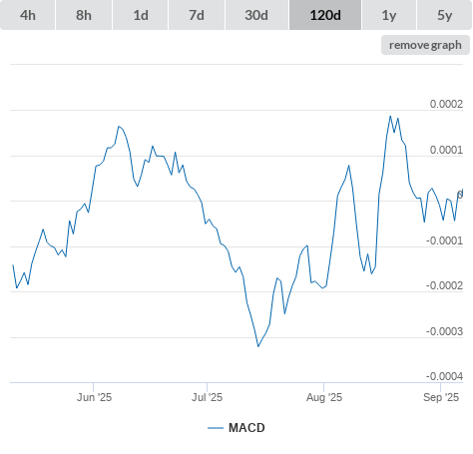
Task: Switch to the 8h time range
Action: pos(84,15)
